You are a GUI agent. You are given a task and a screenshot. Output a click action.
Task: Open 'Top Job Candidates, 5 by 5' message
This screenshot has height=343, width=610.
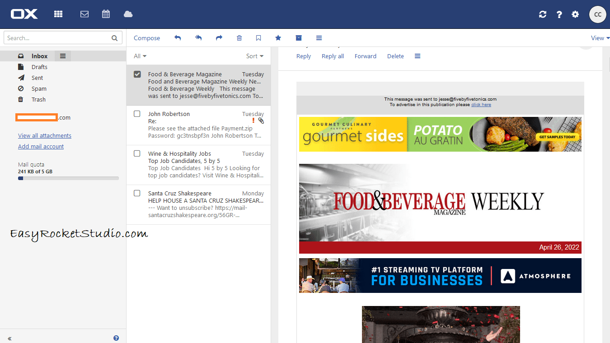[199, 165]
